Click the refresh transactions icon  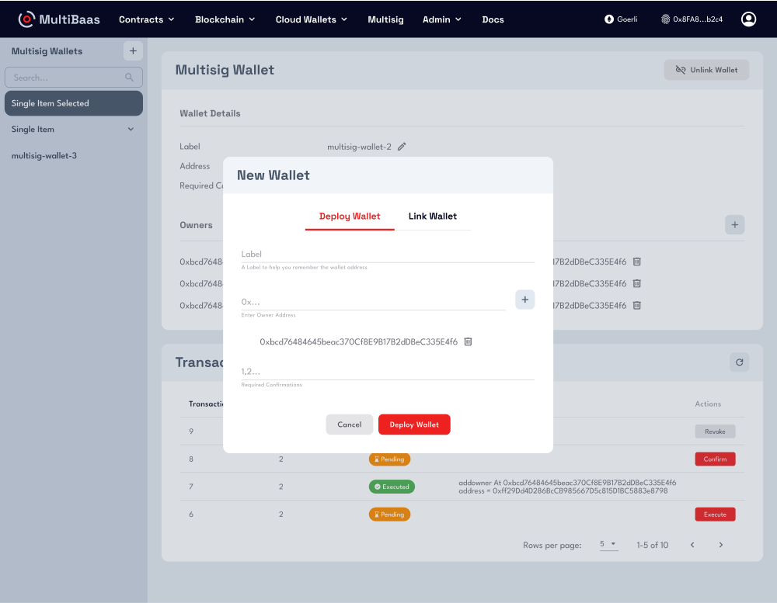[739, 362]
